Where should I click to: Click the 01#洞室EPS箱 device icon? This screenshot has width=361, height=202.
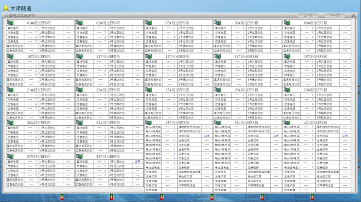tap(10, 23)
